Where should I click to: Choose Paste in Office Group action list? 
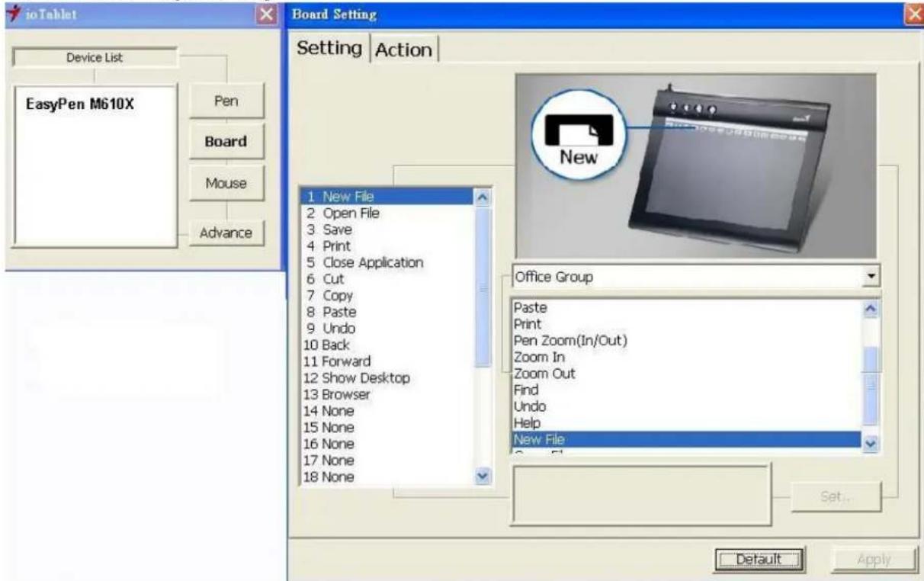[688, 307]
